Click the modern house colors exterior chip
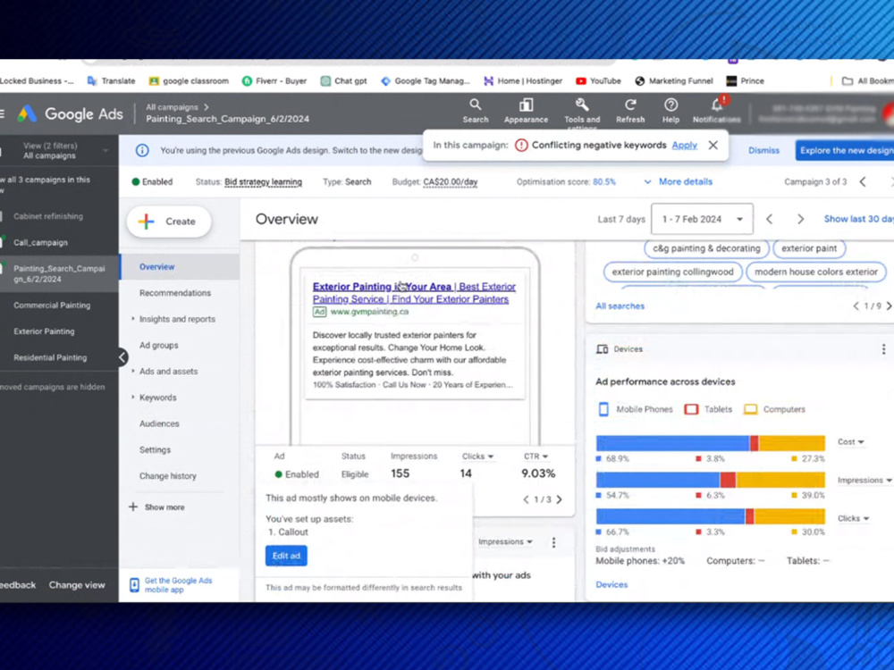Screen dimensions: 894x670 coord(816,272)
